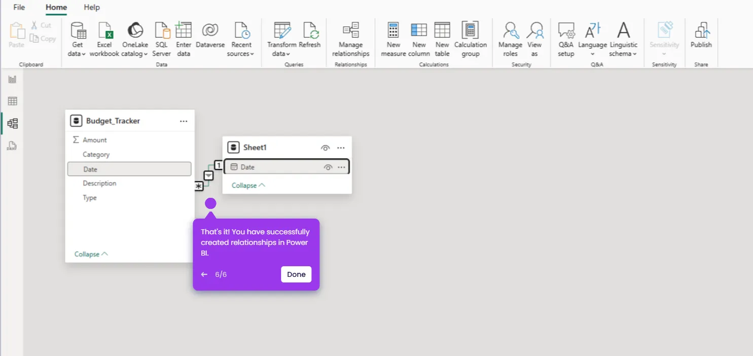753x356 pixels.
Task: Select Model view in sidebar
Action: [x=13, y=123]
